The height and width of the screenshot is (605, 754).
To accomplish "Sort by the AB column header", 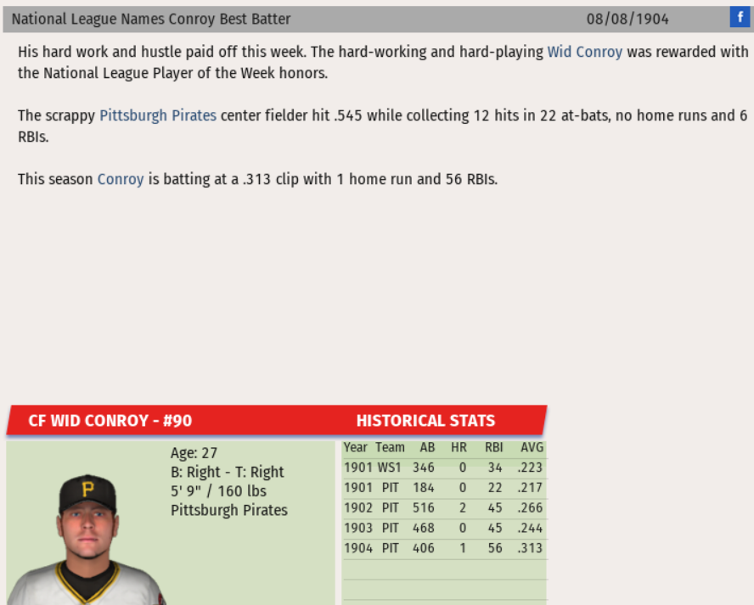I will coord(427,447).
